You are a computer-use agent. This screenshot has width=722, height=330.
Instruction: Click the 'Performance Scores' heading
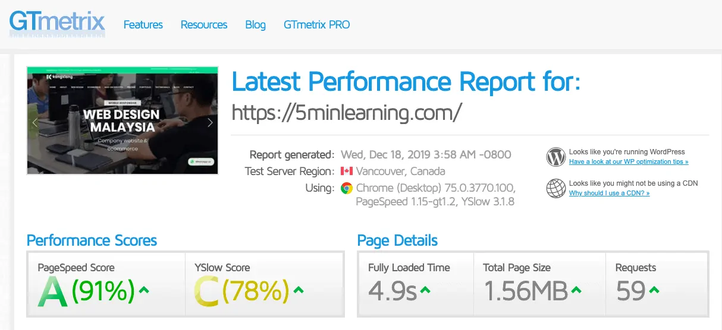coord(92,240)
